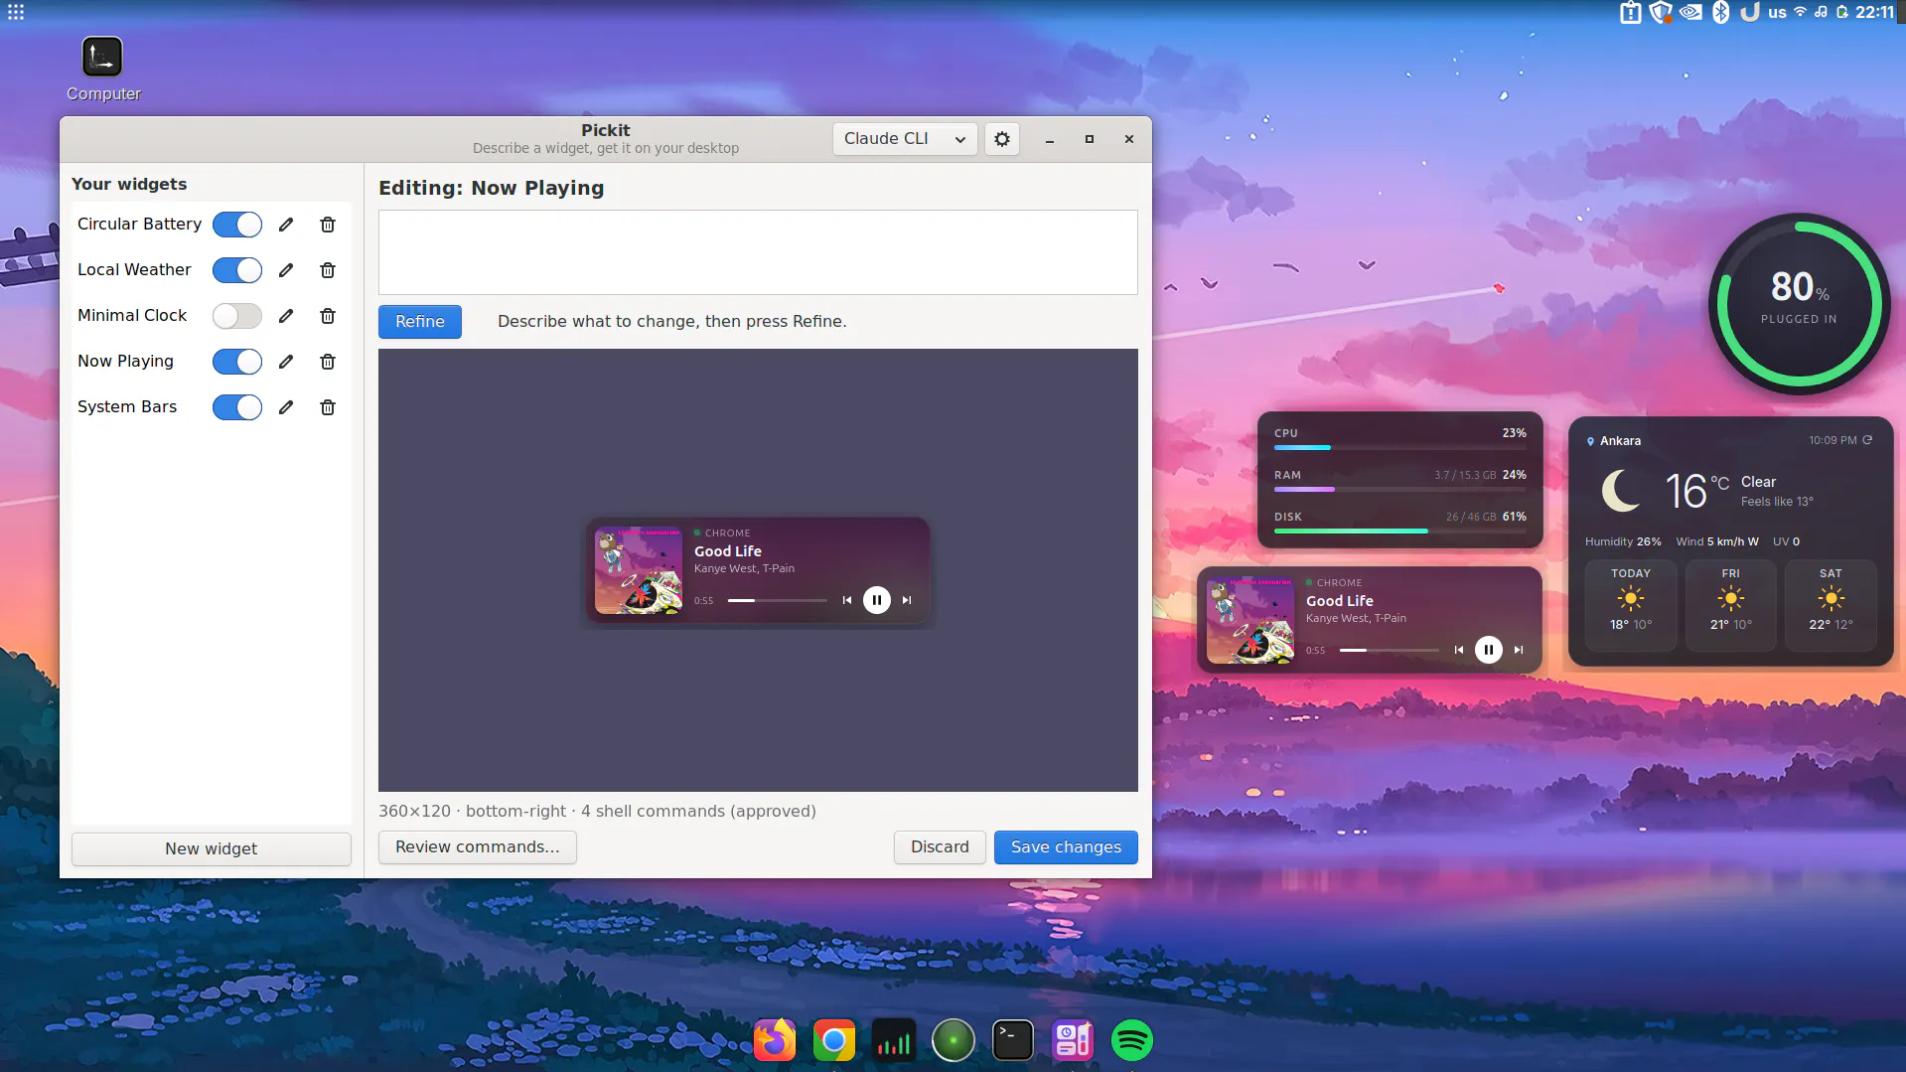Select the FRI forecast card
1906x1072 pixels.
(1731, 605)
